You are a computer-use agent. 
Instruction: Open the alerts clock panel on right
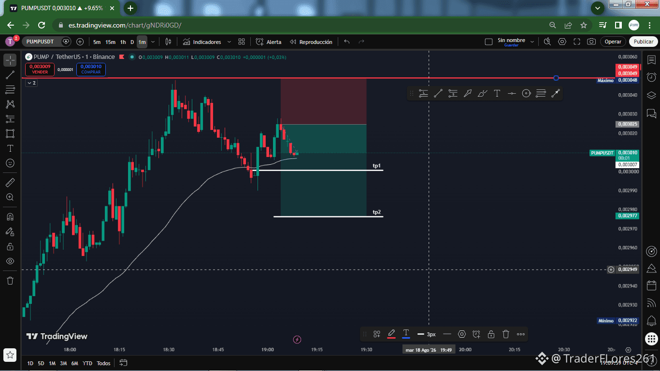click(651, 77)
